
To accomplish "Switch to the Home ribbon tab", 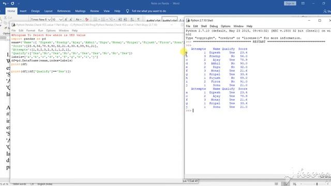I will pyautogui.click(x=11, y=11).
